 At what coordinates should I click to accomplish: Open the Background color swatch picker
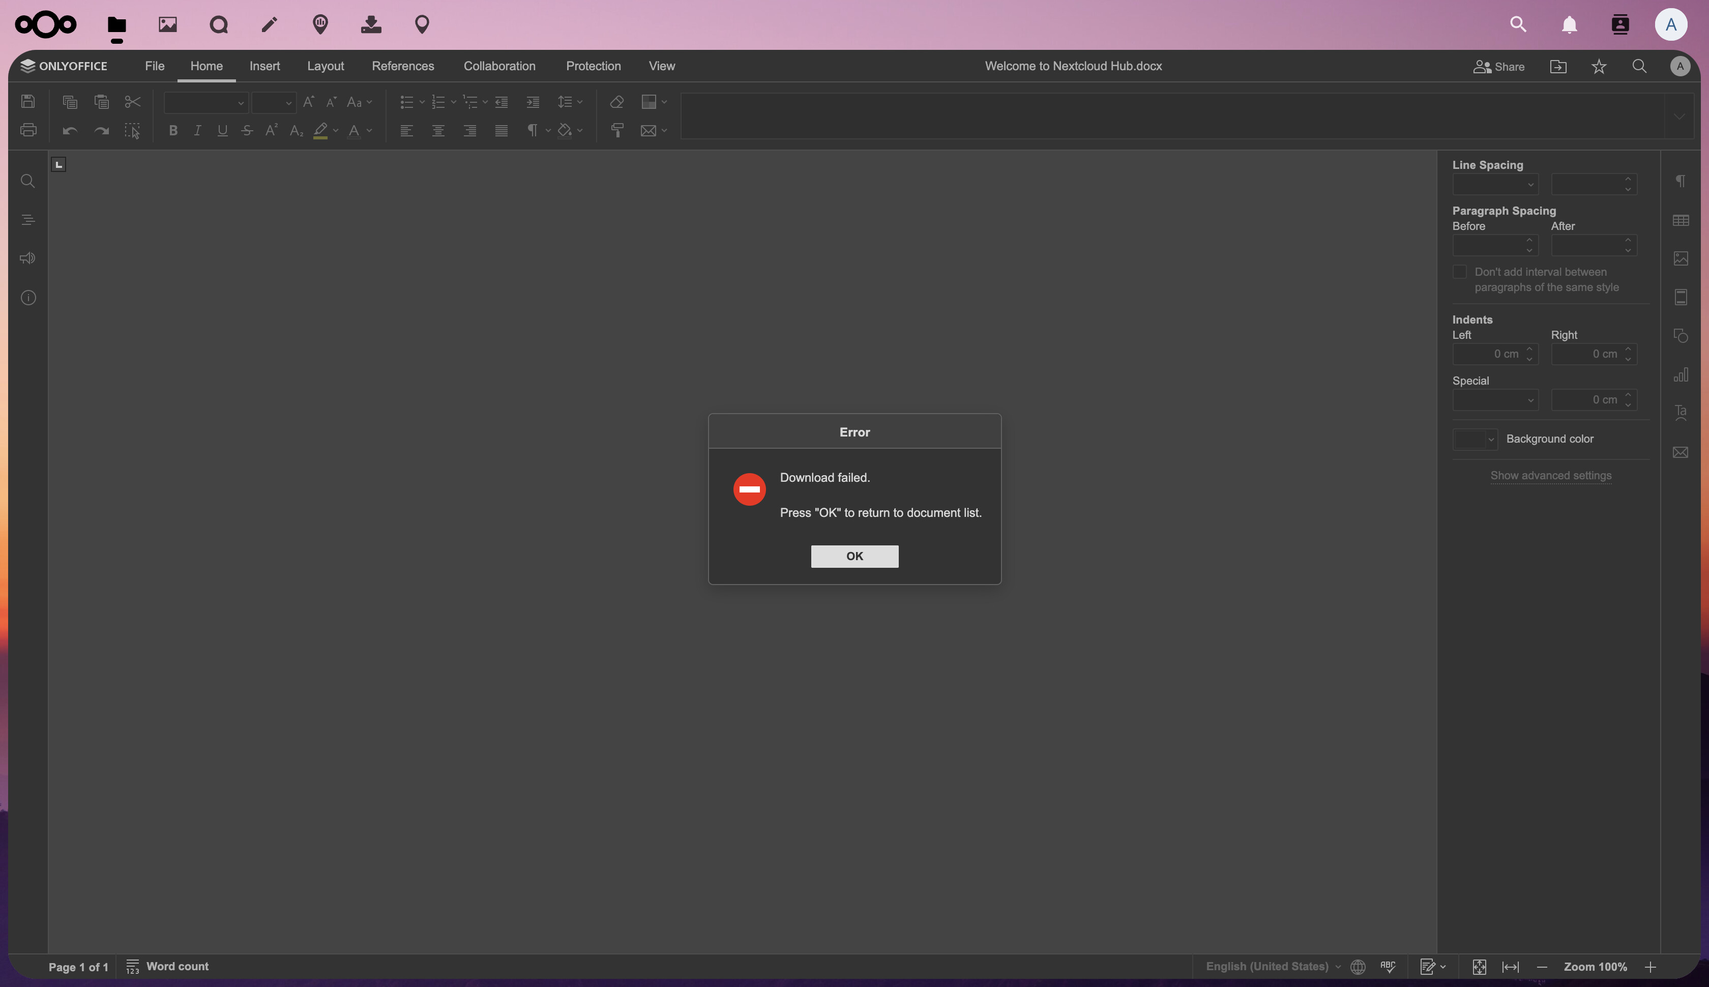(1475, 439)
